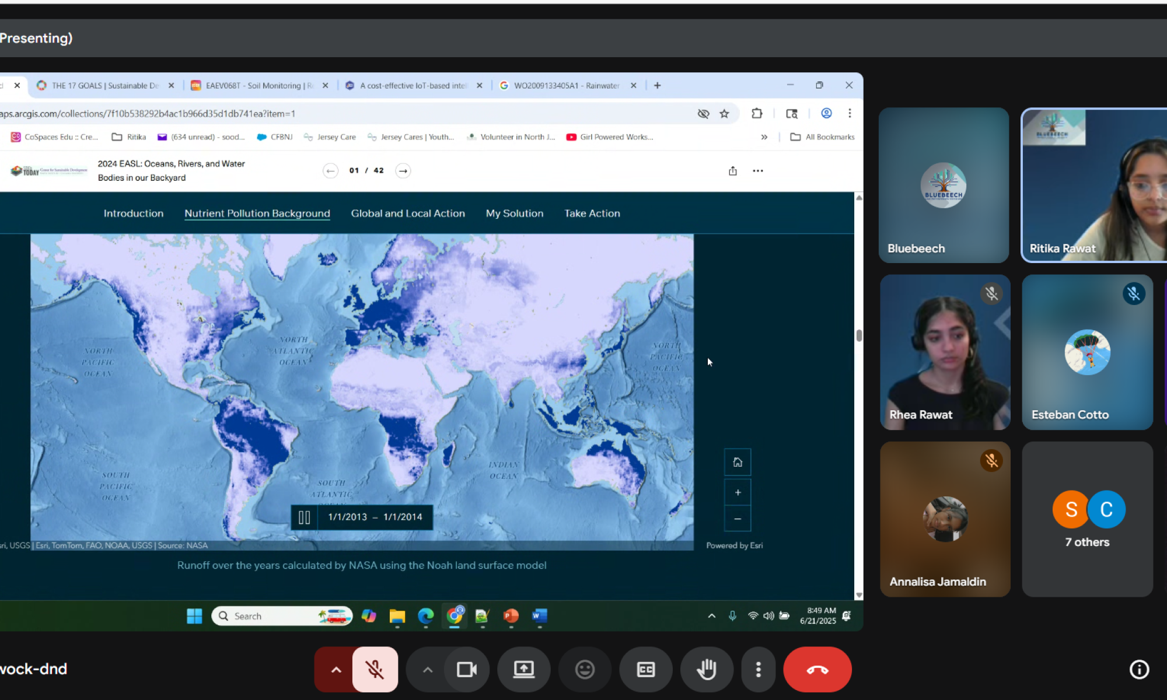Open more options three-dot menu in call bar
1167x700 pixels.
pos(758,669)
